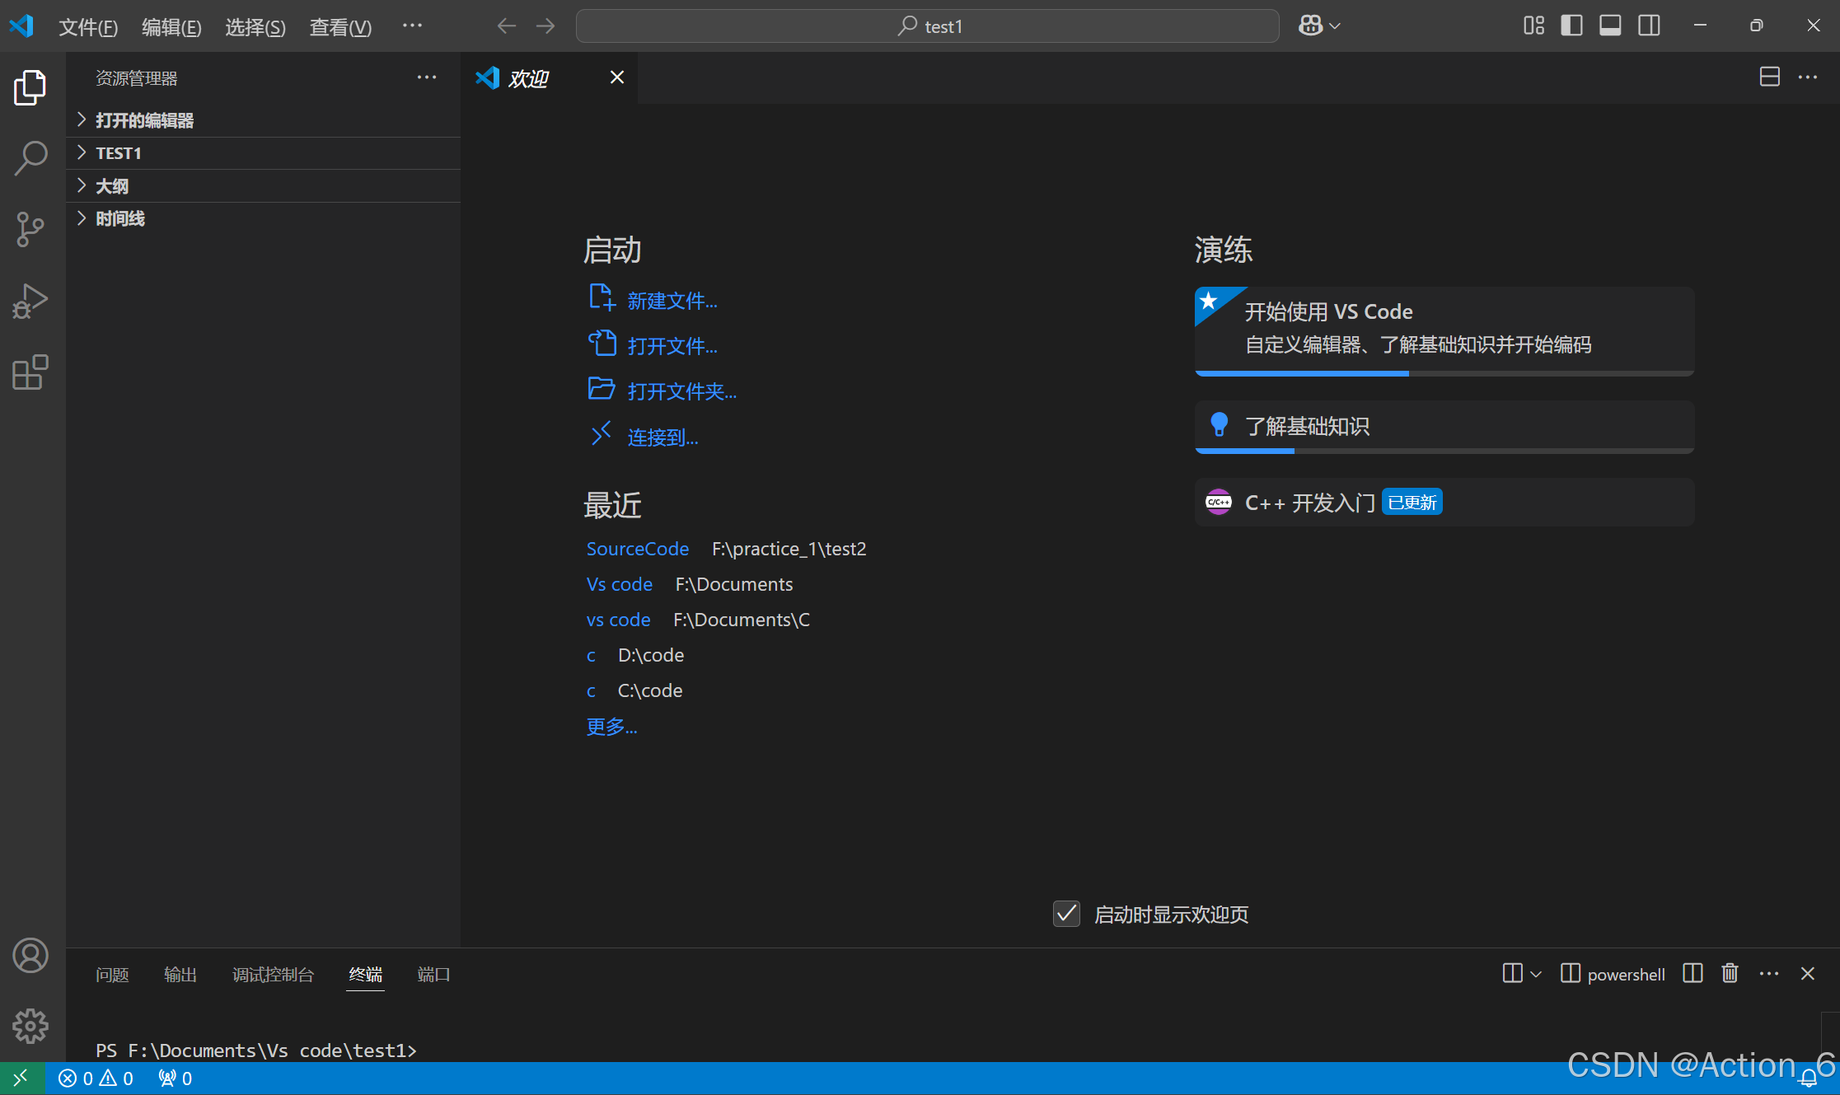Image resolution: width=1840 pixels, height=1095 pixels.
Task: Open the Manage gear settings icon
Action: pos(30,1026)
